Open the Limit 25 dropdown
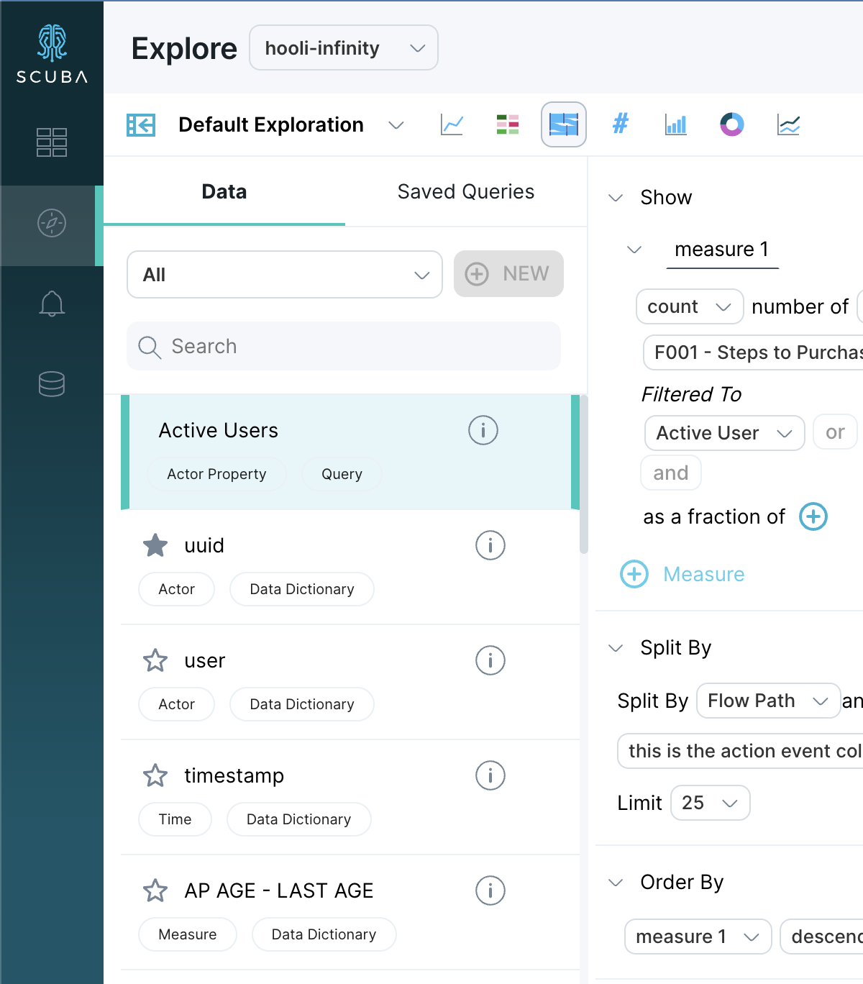This screenshot has height=984, width=863. coord(710,803)
